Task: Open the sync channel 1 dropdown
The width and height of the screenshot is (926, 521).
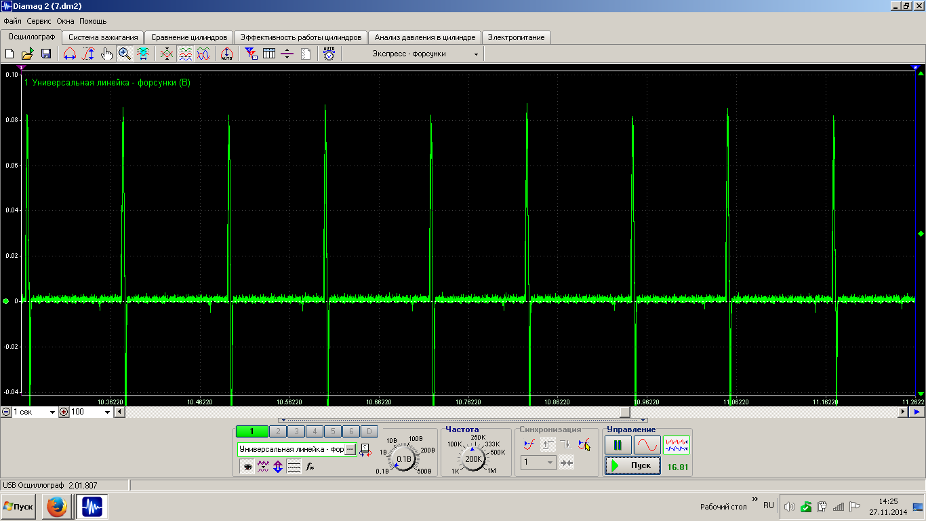Action: [538, 463]
